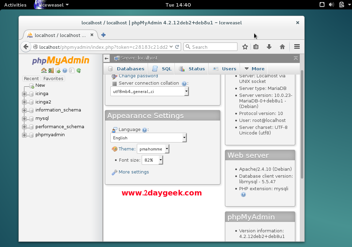Image resolution: width=352 pixels, height=247 pixels.
Task: Click help icon next to Language label
Action: tap(144, 130)
